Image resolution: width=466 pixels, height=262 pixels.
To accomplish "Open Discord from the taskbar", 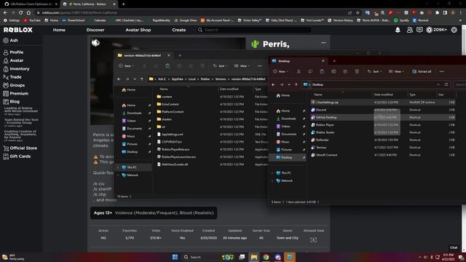I will pyautogui.click(x=278, y=257).
